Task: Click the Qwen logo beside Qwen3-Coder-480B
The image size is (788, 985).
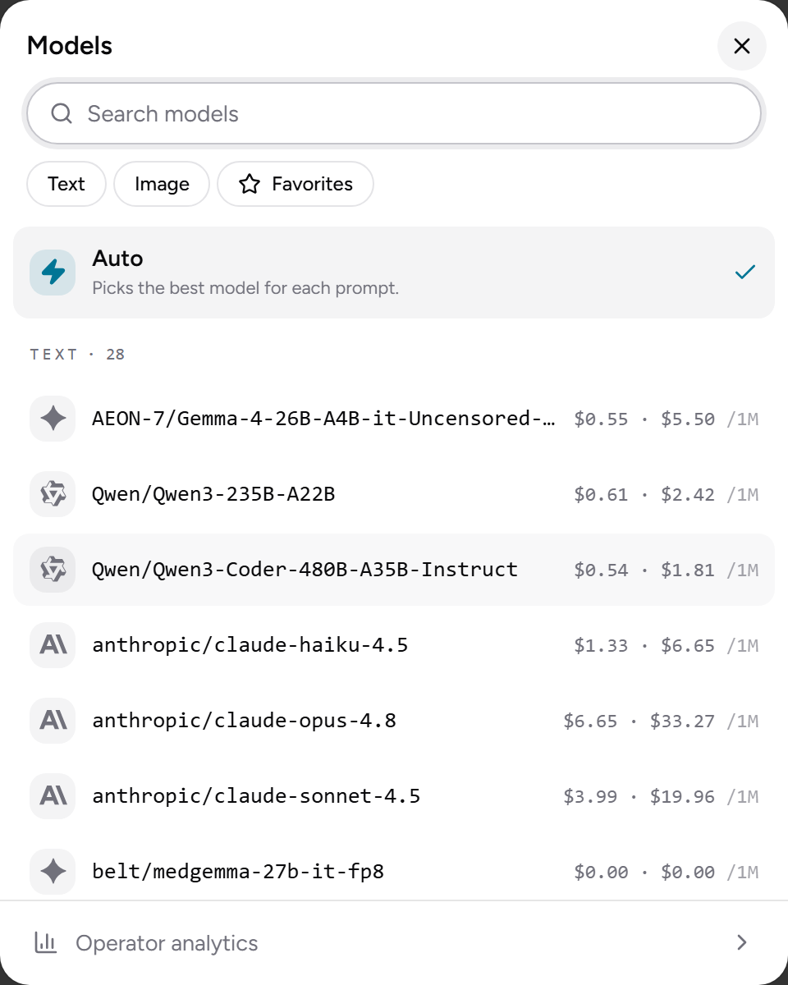Action: point(53,570)
